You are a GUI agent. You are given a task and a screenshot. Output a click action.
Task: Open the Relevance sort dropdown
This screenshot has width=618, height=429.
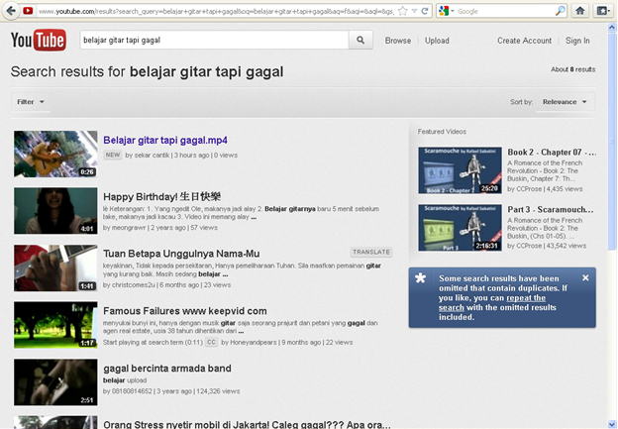point(565,102)
